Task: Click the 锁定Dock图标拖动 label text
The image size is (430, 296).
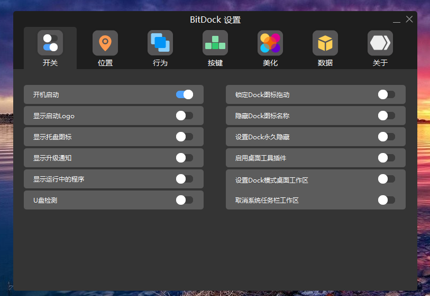Action: coord(262,94)
